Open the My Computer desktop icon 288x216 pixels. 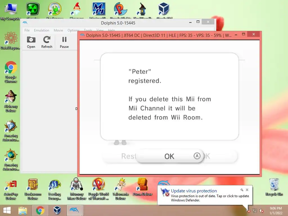(11, 11)
